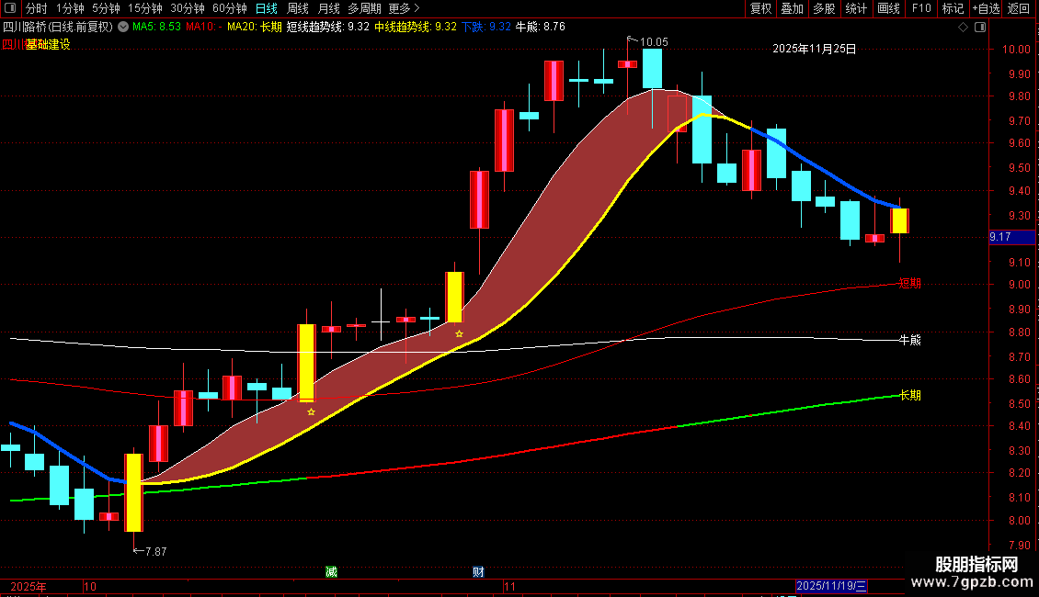Open the indicator dropdown beside 四川路桥
1039x597 pixels.
pyautogui.click(x=123, y=28)
